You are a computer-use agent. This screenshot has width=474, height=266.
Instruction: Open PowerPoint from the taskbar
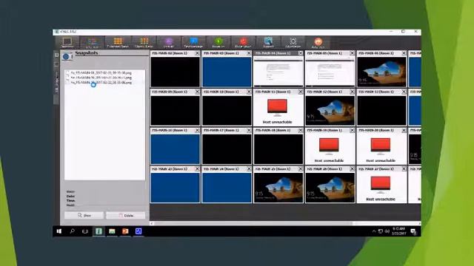[x=125, y=231]
